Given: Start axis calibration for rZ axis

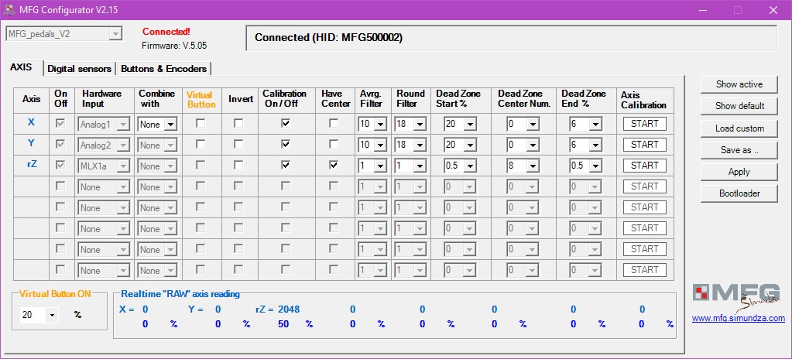Looking at the screenshot, I should coord(644,165).
